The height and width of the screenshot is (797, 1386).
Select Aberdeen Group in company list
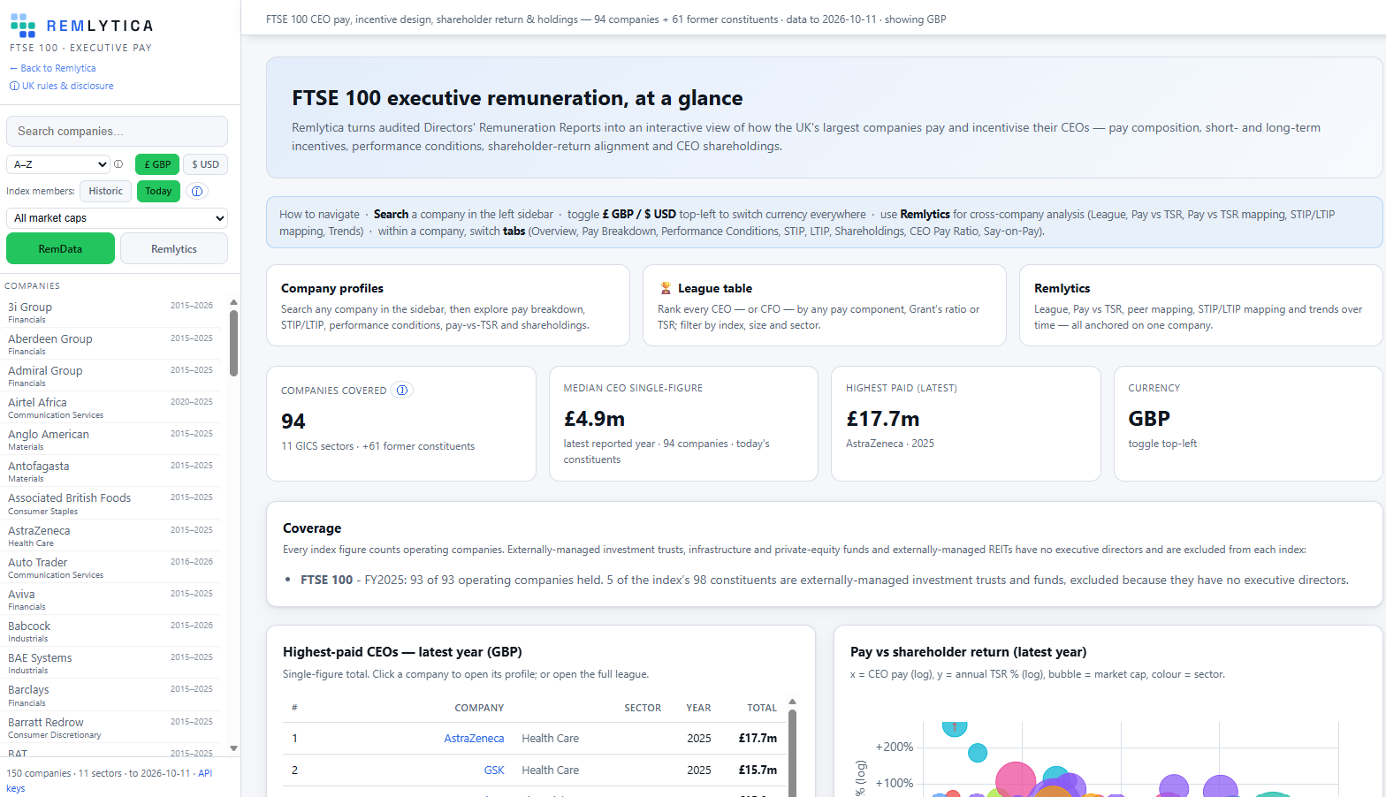pos(112,344)
